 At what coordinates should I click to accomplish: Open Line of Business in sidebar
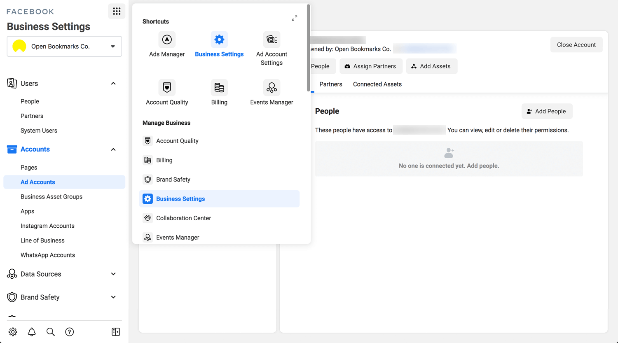coord(42,240)
